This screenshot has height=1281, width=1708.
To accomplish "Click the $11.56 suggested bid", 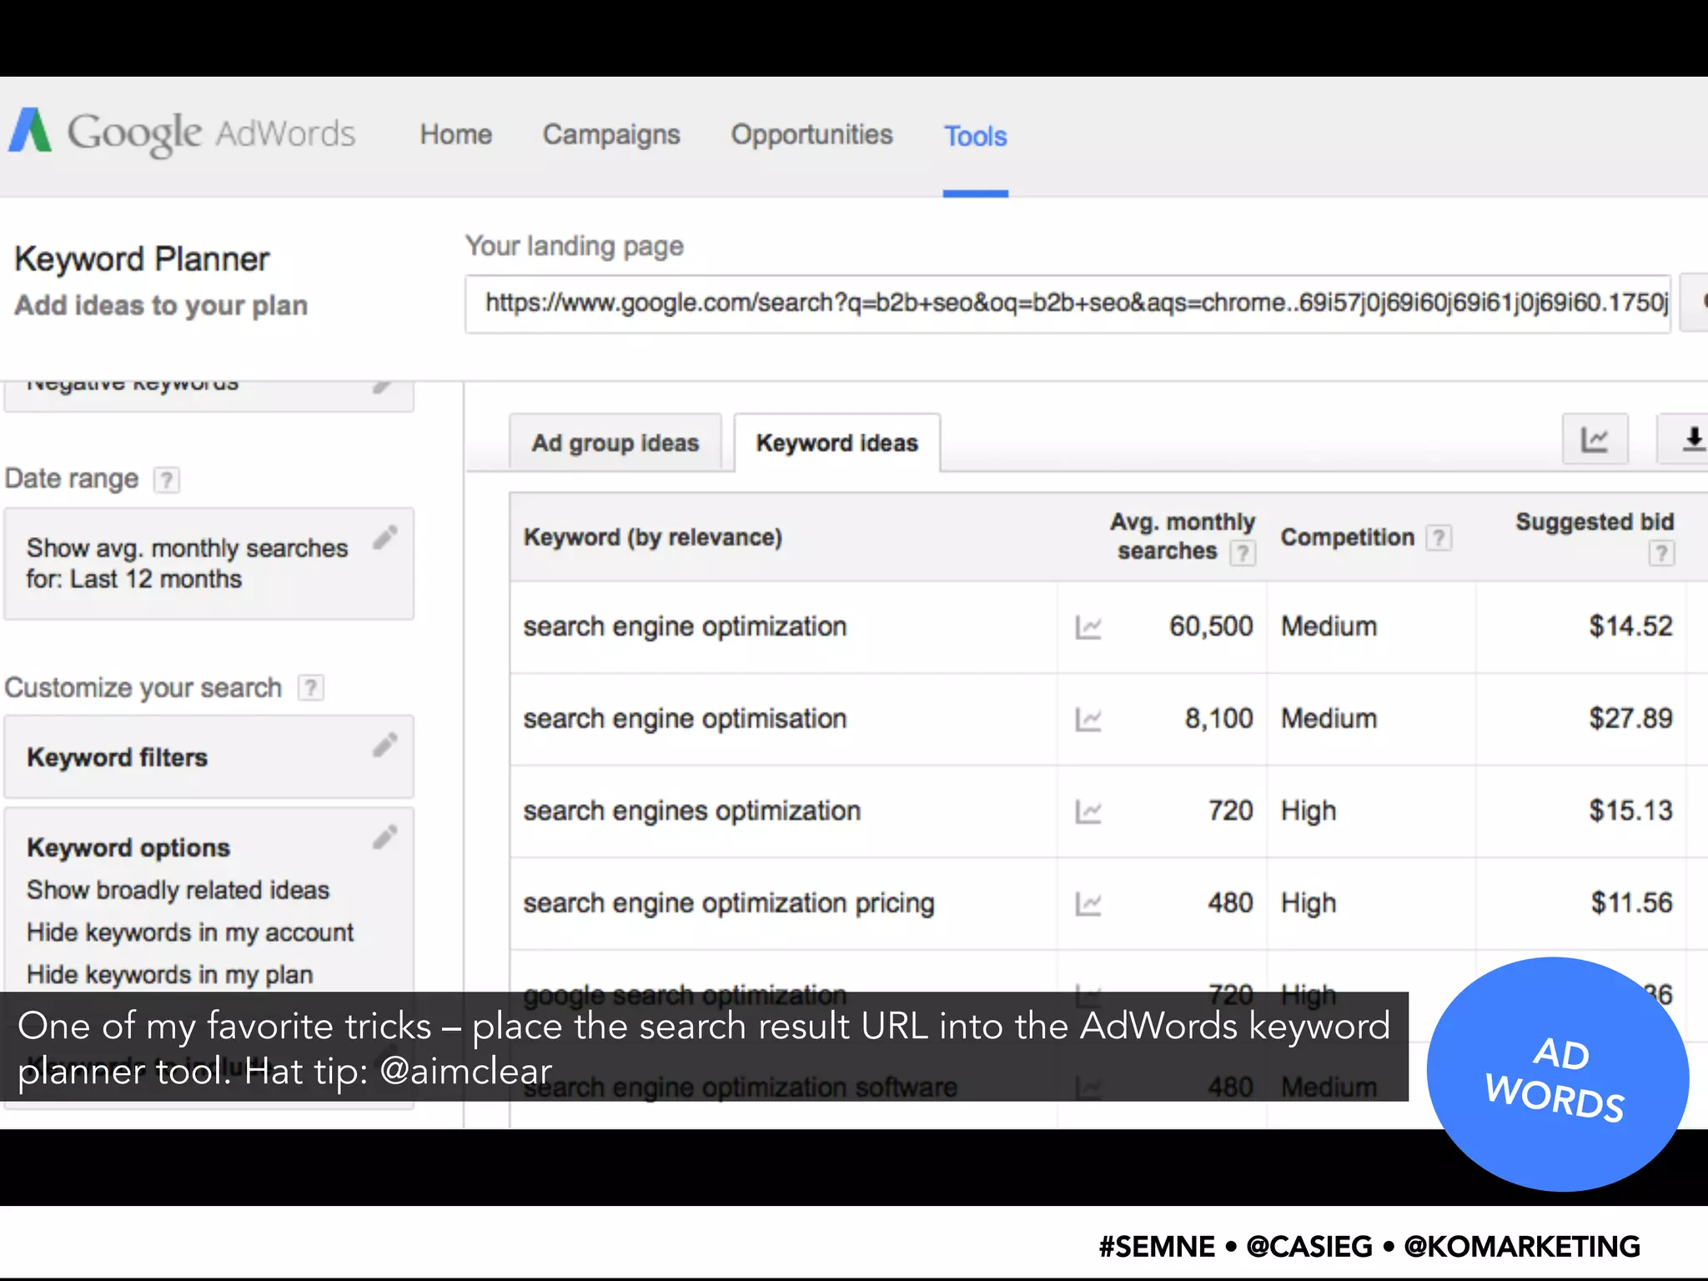I will [x=1631, y=902].
